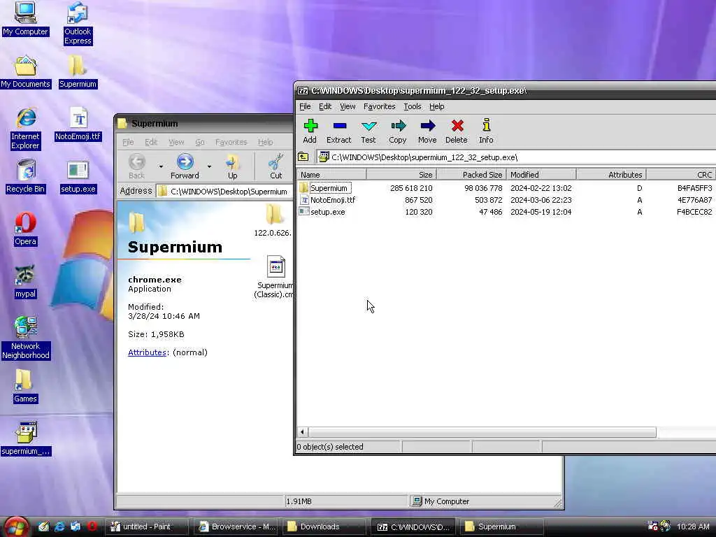Select Outlook Express desktop icon
716x537 pixels.
(x=78, y=23)
